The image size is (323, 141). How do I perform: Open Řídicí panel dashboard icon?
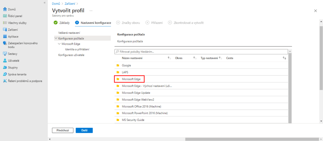click(5, 16)
